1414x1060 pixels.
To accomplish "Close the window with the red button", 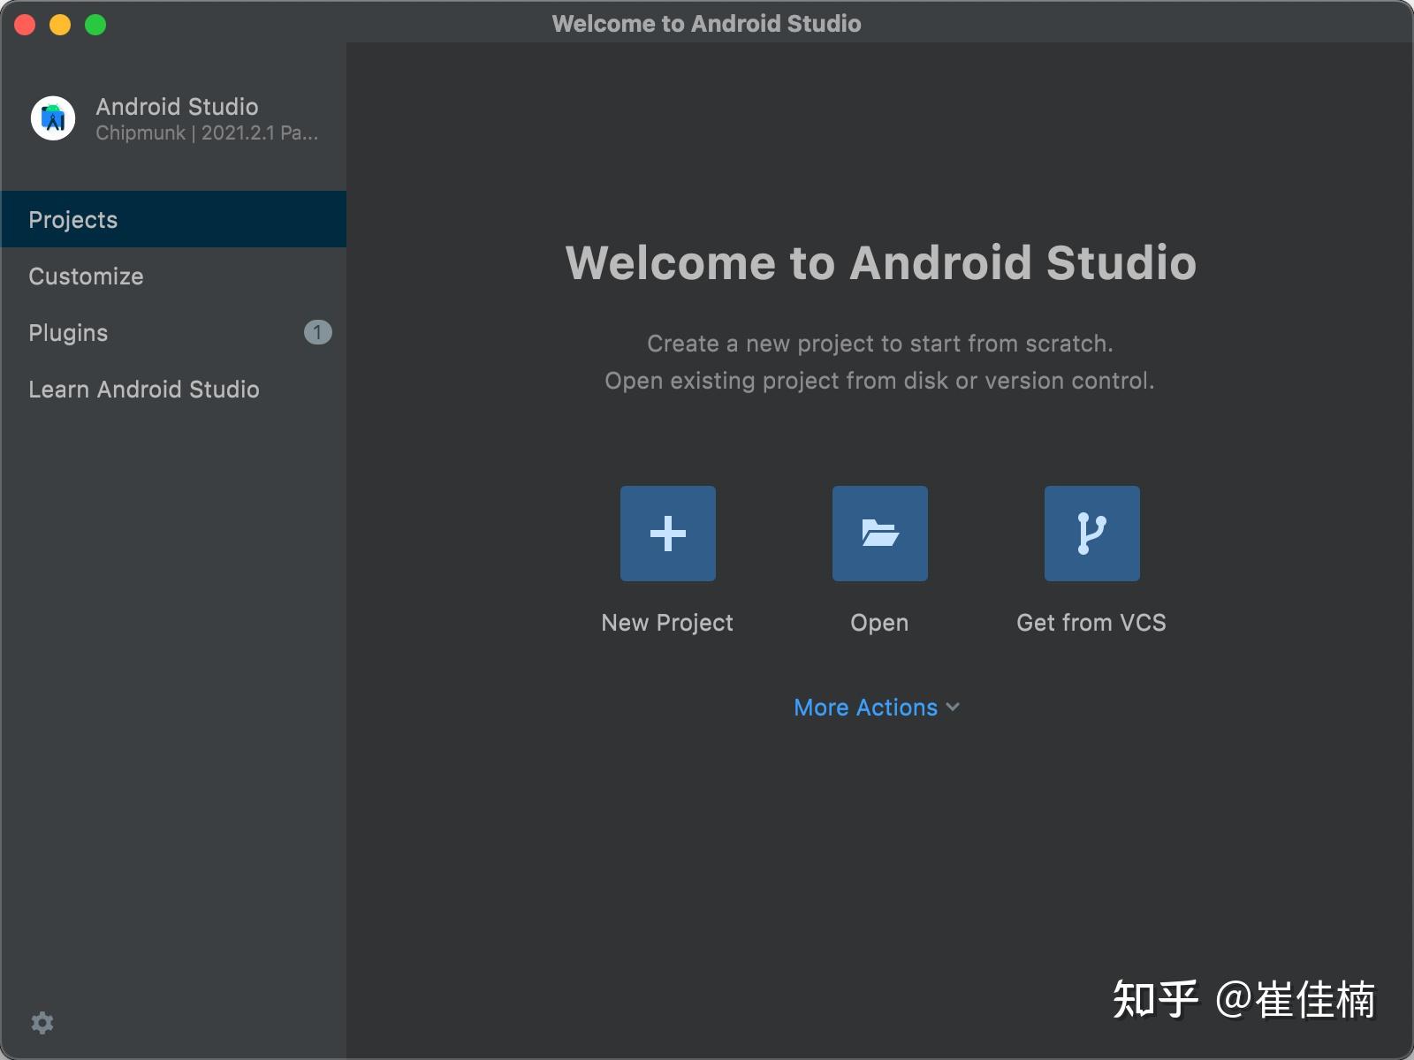I will [25, 25].
